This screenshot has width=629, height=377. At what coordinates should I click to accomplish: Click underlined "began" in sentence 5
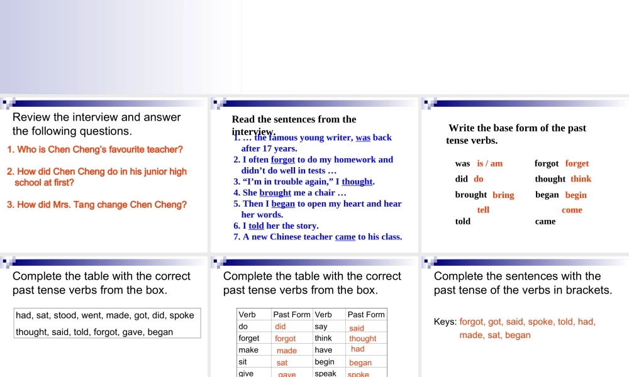coord(283,204)
